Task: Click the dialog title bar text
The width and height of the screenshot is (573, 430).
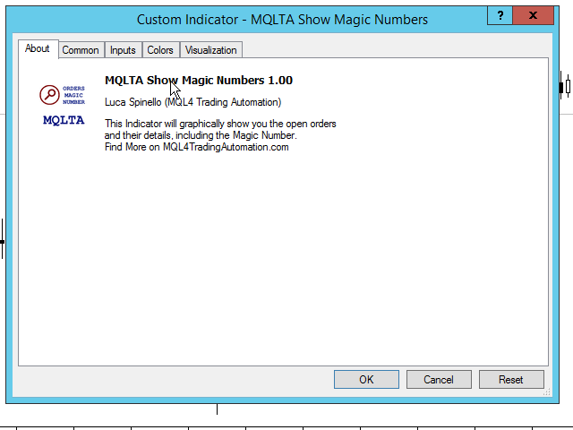Action: tap(282, 20)
